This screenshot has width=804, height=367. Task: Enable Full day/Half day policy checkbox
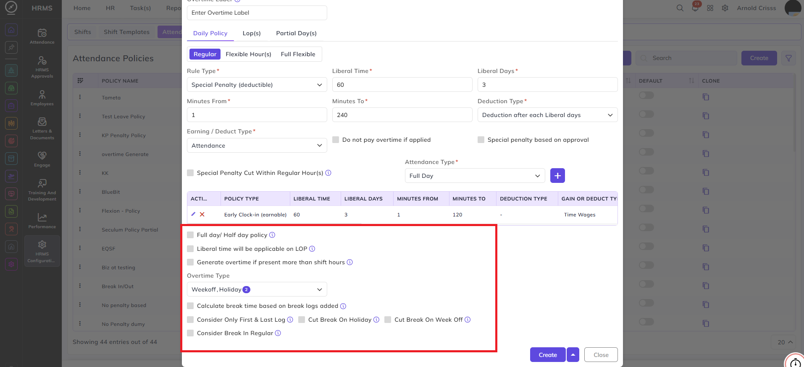(x=190, y=235)
